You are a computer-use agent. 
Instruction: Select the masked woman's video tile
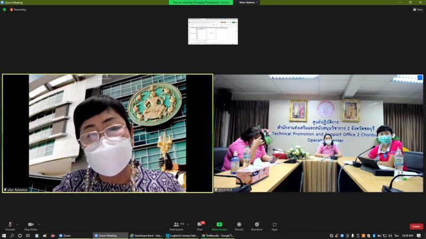(108, 133)
